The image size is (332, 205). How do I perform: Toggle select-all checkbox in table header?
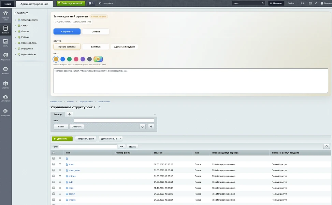pyautogui.click(x=54, y=153)
